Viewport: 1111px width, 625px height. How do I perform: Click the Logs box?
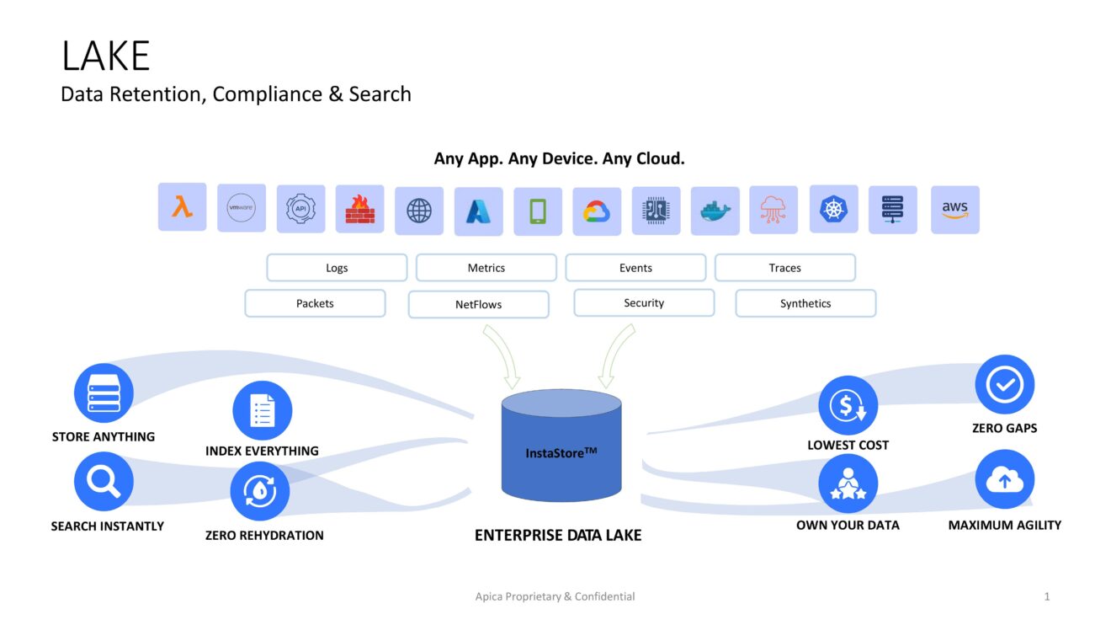pos(337,268)
